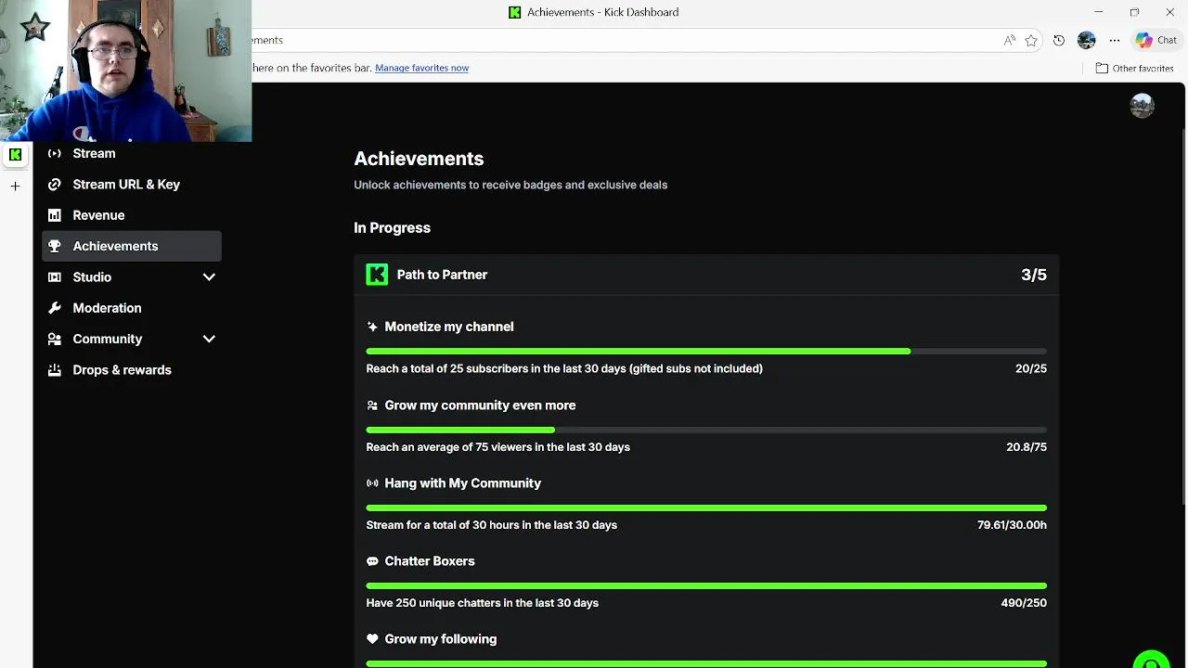Image resolution: width=1188 pixels, height=668 pixels.
Task: Open Stream URL & Key page
Action: point(131,184)
